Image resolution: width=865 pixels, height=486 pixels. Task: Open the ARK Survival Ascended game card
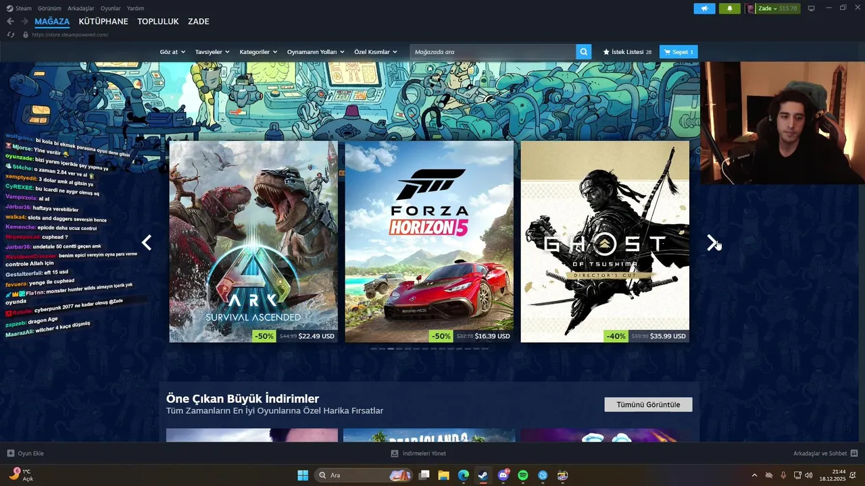click(253, 242)
